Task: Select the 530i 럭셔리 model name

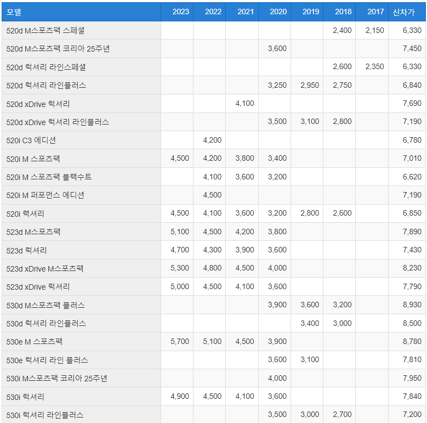Action: tap(25, 397)
